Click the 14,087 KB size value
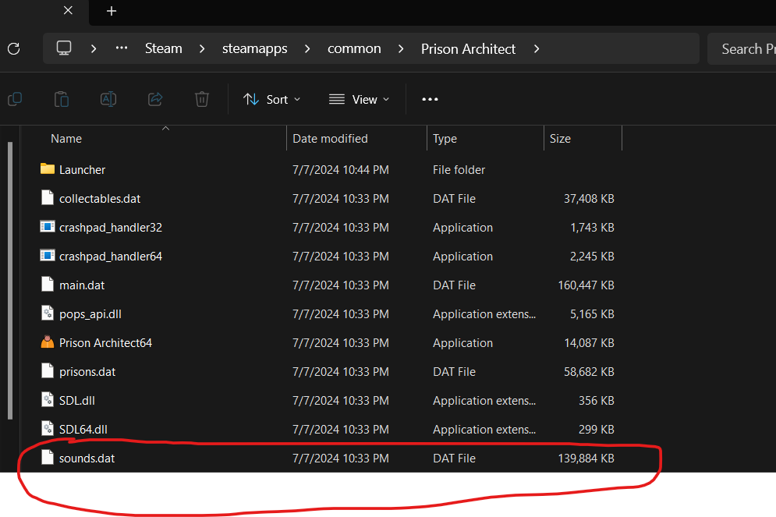The height and width of the screenshot is (517, 776). point(589,343)
